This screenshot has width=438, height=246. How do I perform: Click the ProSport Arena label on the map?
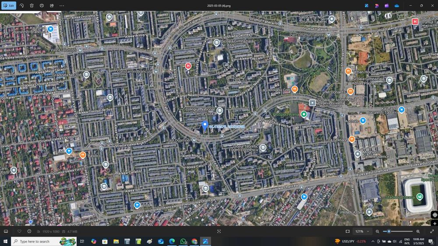[286, 114]
